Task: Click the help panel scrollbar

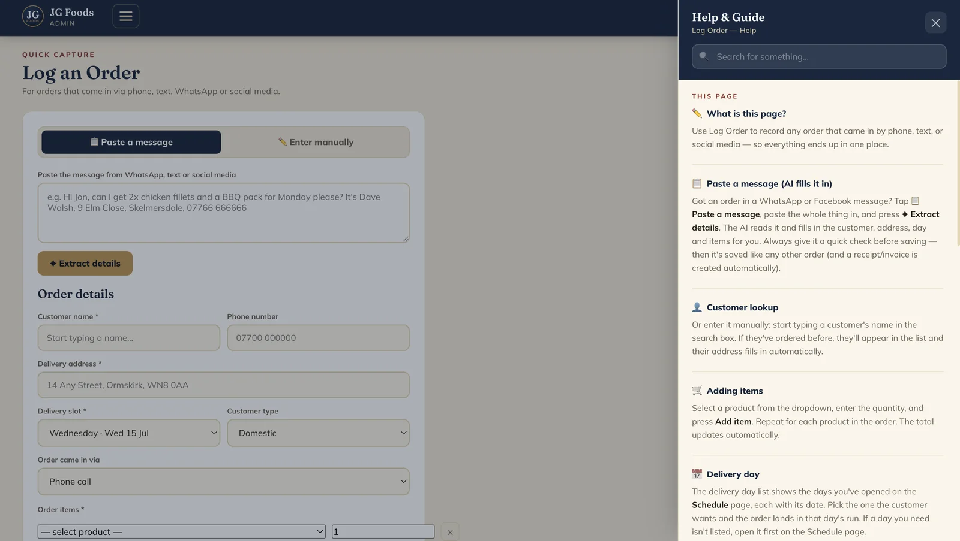Action: coord(958,163)
